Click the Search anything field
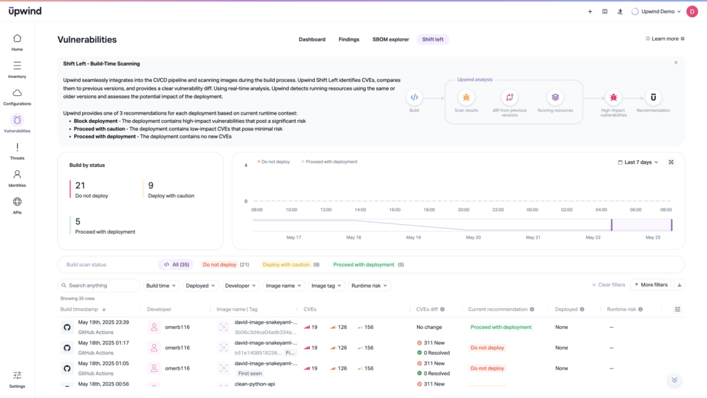This screenshot has width=707, height=398. pos(99,286)
